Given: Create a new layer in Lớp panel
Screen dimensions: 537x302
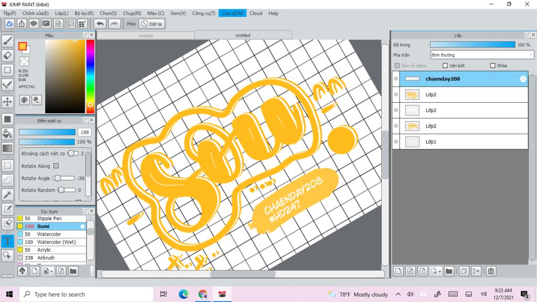Looking at the screenshot, I should [x=399, y=271].
